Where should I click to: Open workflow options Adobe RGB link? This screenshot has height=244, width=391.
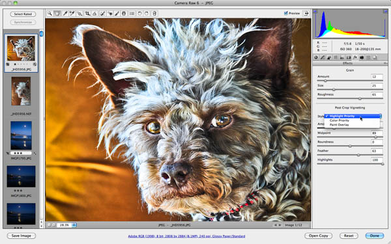[186, 236]
